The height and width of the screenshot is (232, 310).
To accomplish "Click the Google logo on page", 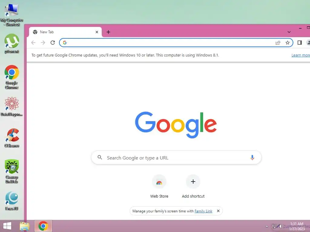I will pyautogui.click(x=176, y=125).
